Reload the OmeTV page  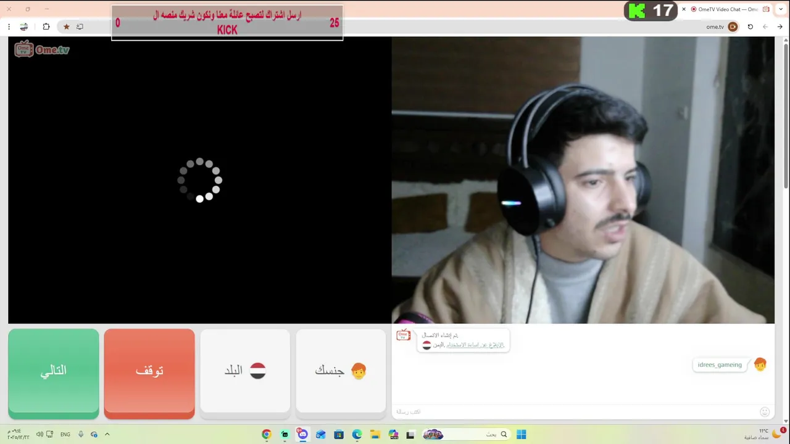coord(750,27)
